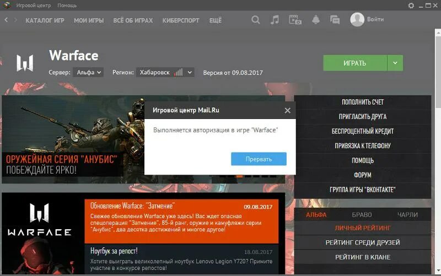Open the Регион Хабаровск dropdown

165,72
